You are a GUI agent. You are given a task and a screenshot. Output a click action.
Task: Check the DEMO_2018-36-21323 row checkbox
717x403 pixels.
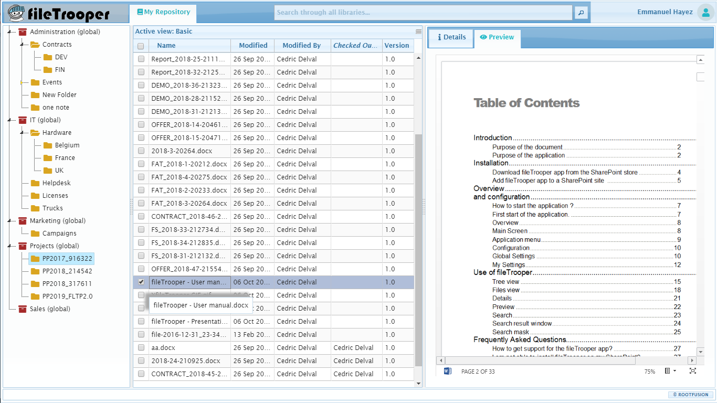(141, 86)
